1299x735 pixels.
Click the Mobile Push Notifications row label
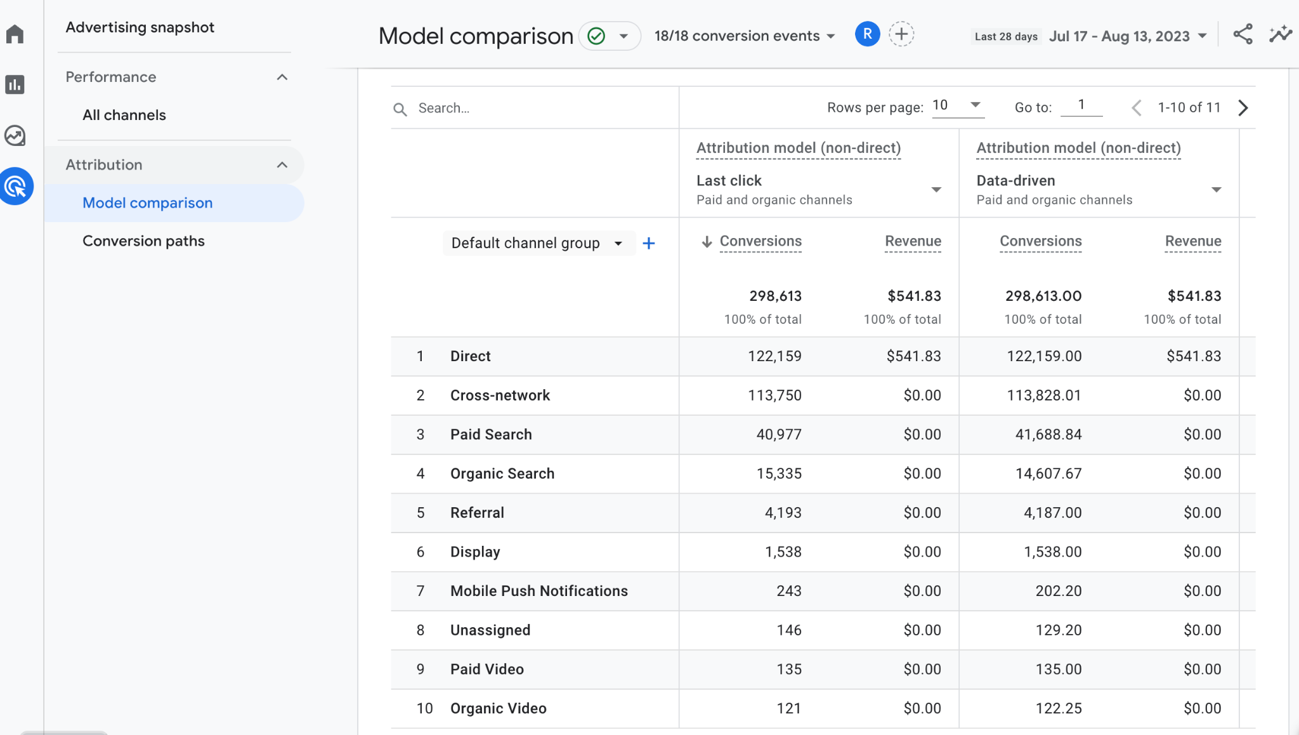(539, 591)
